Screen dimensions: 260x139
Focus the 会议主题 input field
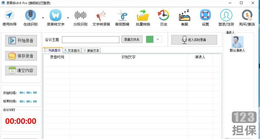[91, 40]
